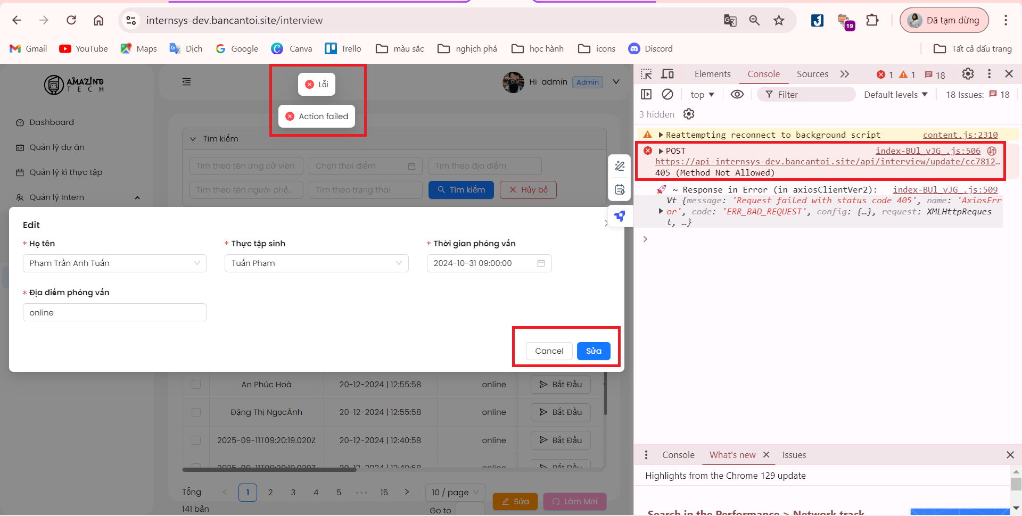Screen dimensions: 1022x516
Task: Click the Cancel button in Edit dialog
Action: (x=549, y=351)
